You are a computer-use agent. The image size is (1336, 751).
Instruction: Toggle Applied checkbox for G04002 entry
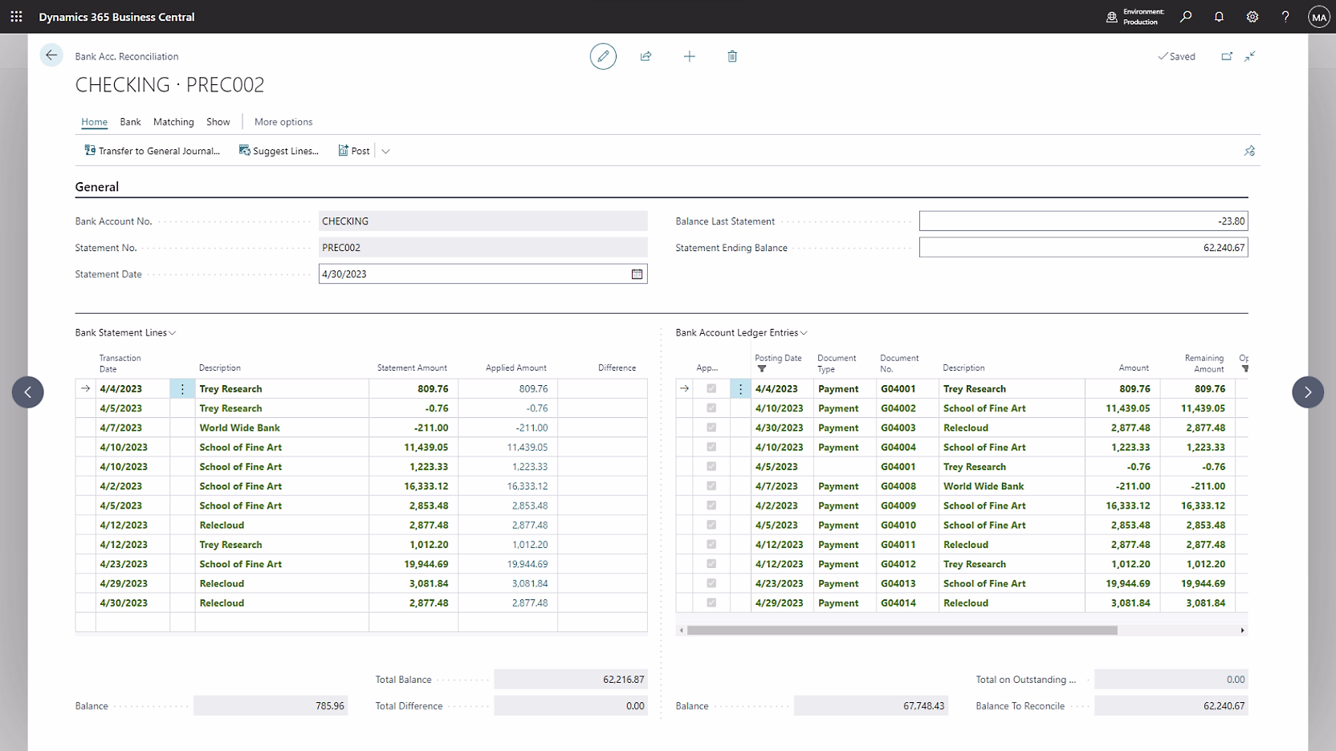pos(711,408)
